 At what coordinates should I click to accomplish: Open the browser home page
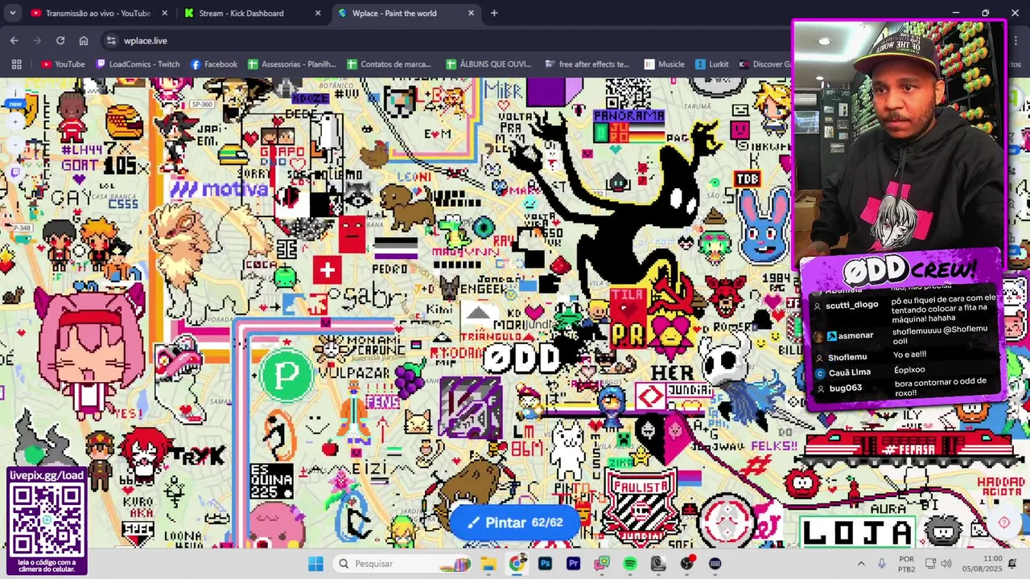(84, 40)
